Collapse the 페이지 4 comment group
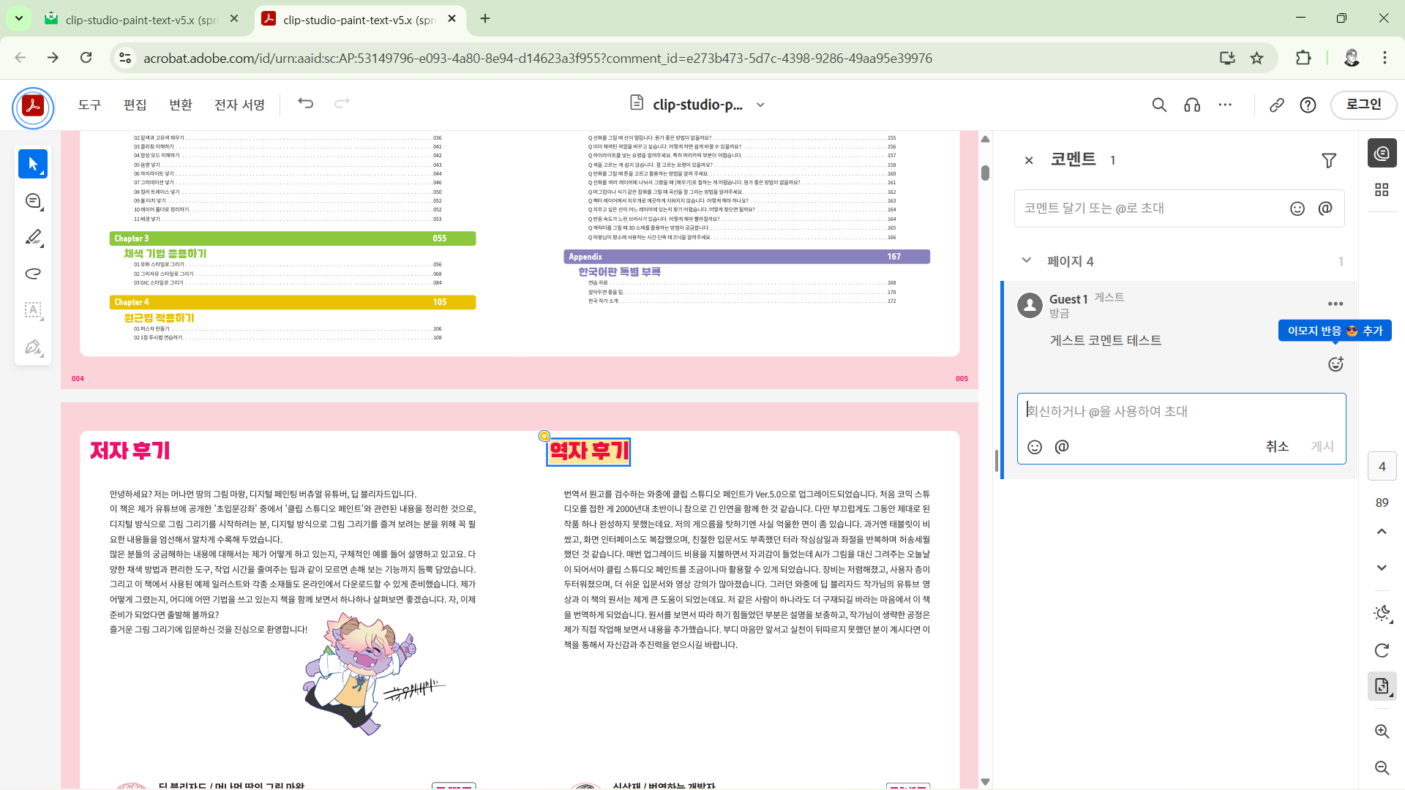Viewport: 1405px width, 790px height. point(1027,261)
